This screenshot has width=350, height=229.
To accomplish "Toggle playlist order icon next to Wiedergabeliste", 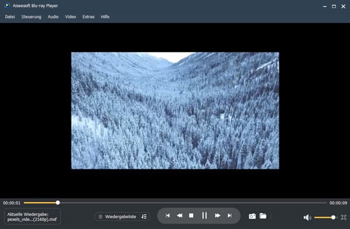I will (144, 217).
